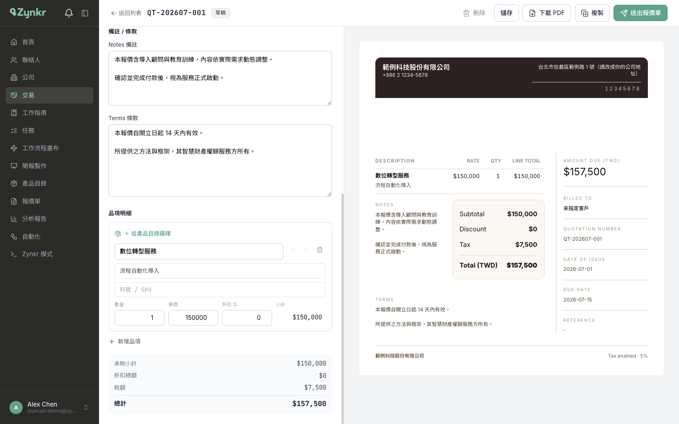Click the 報價單 document icon
679x424 pixels.
coord(14,201)
